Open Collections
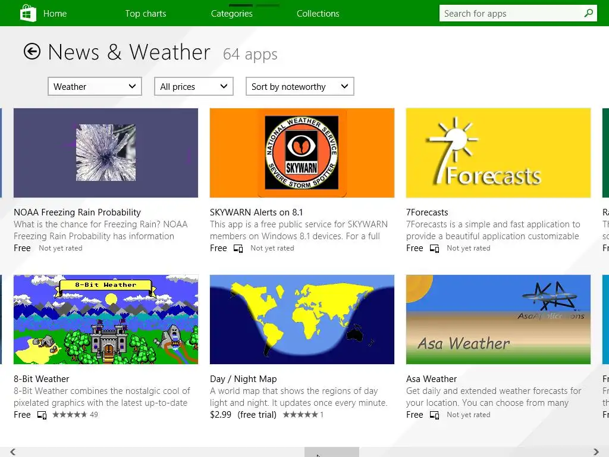This screenshot has width=609, height=457. coord(318,14)
